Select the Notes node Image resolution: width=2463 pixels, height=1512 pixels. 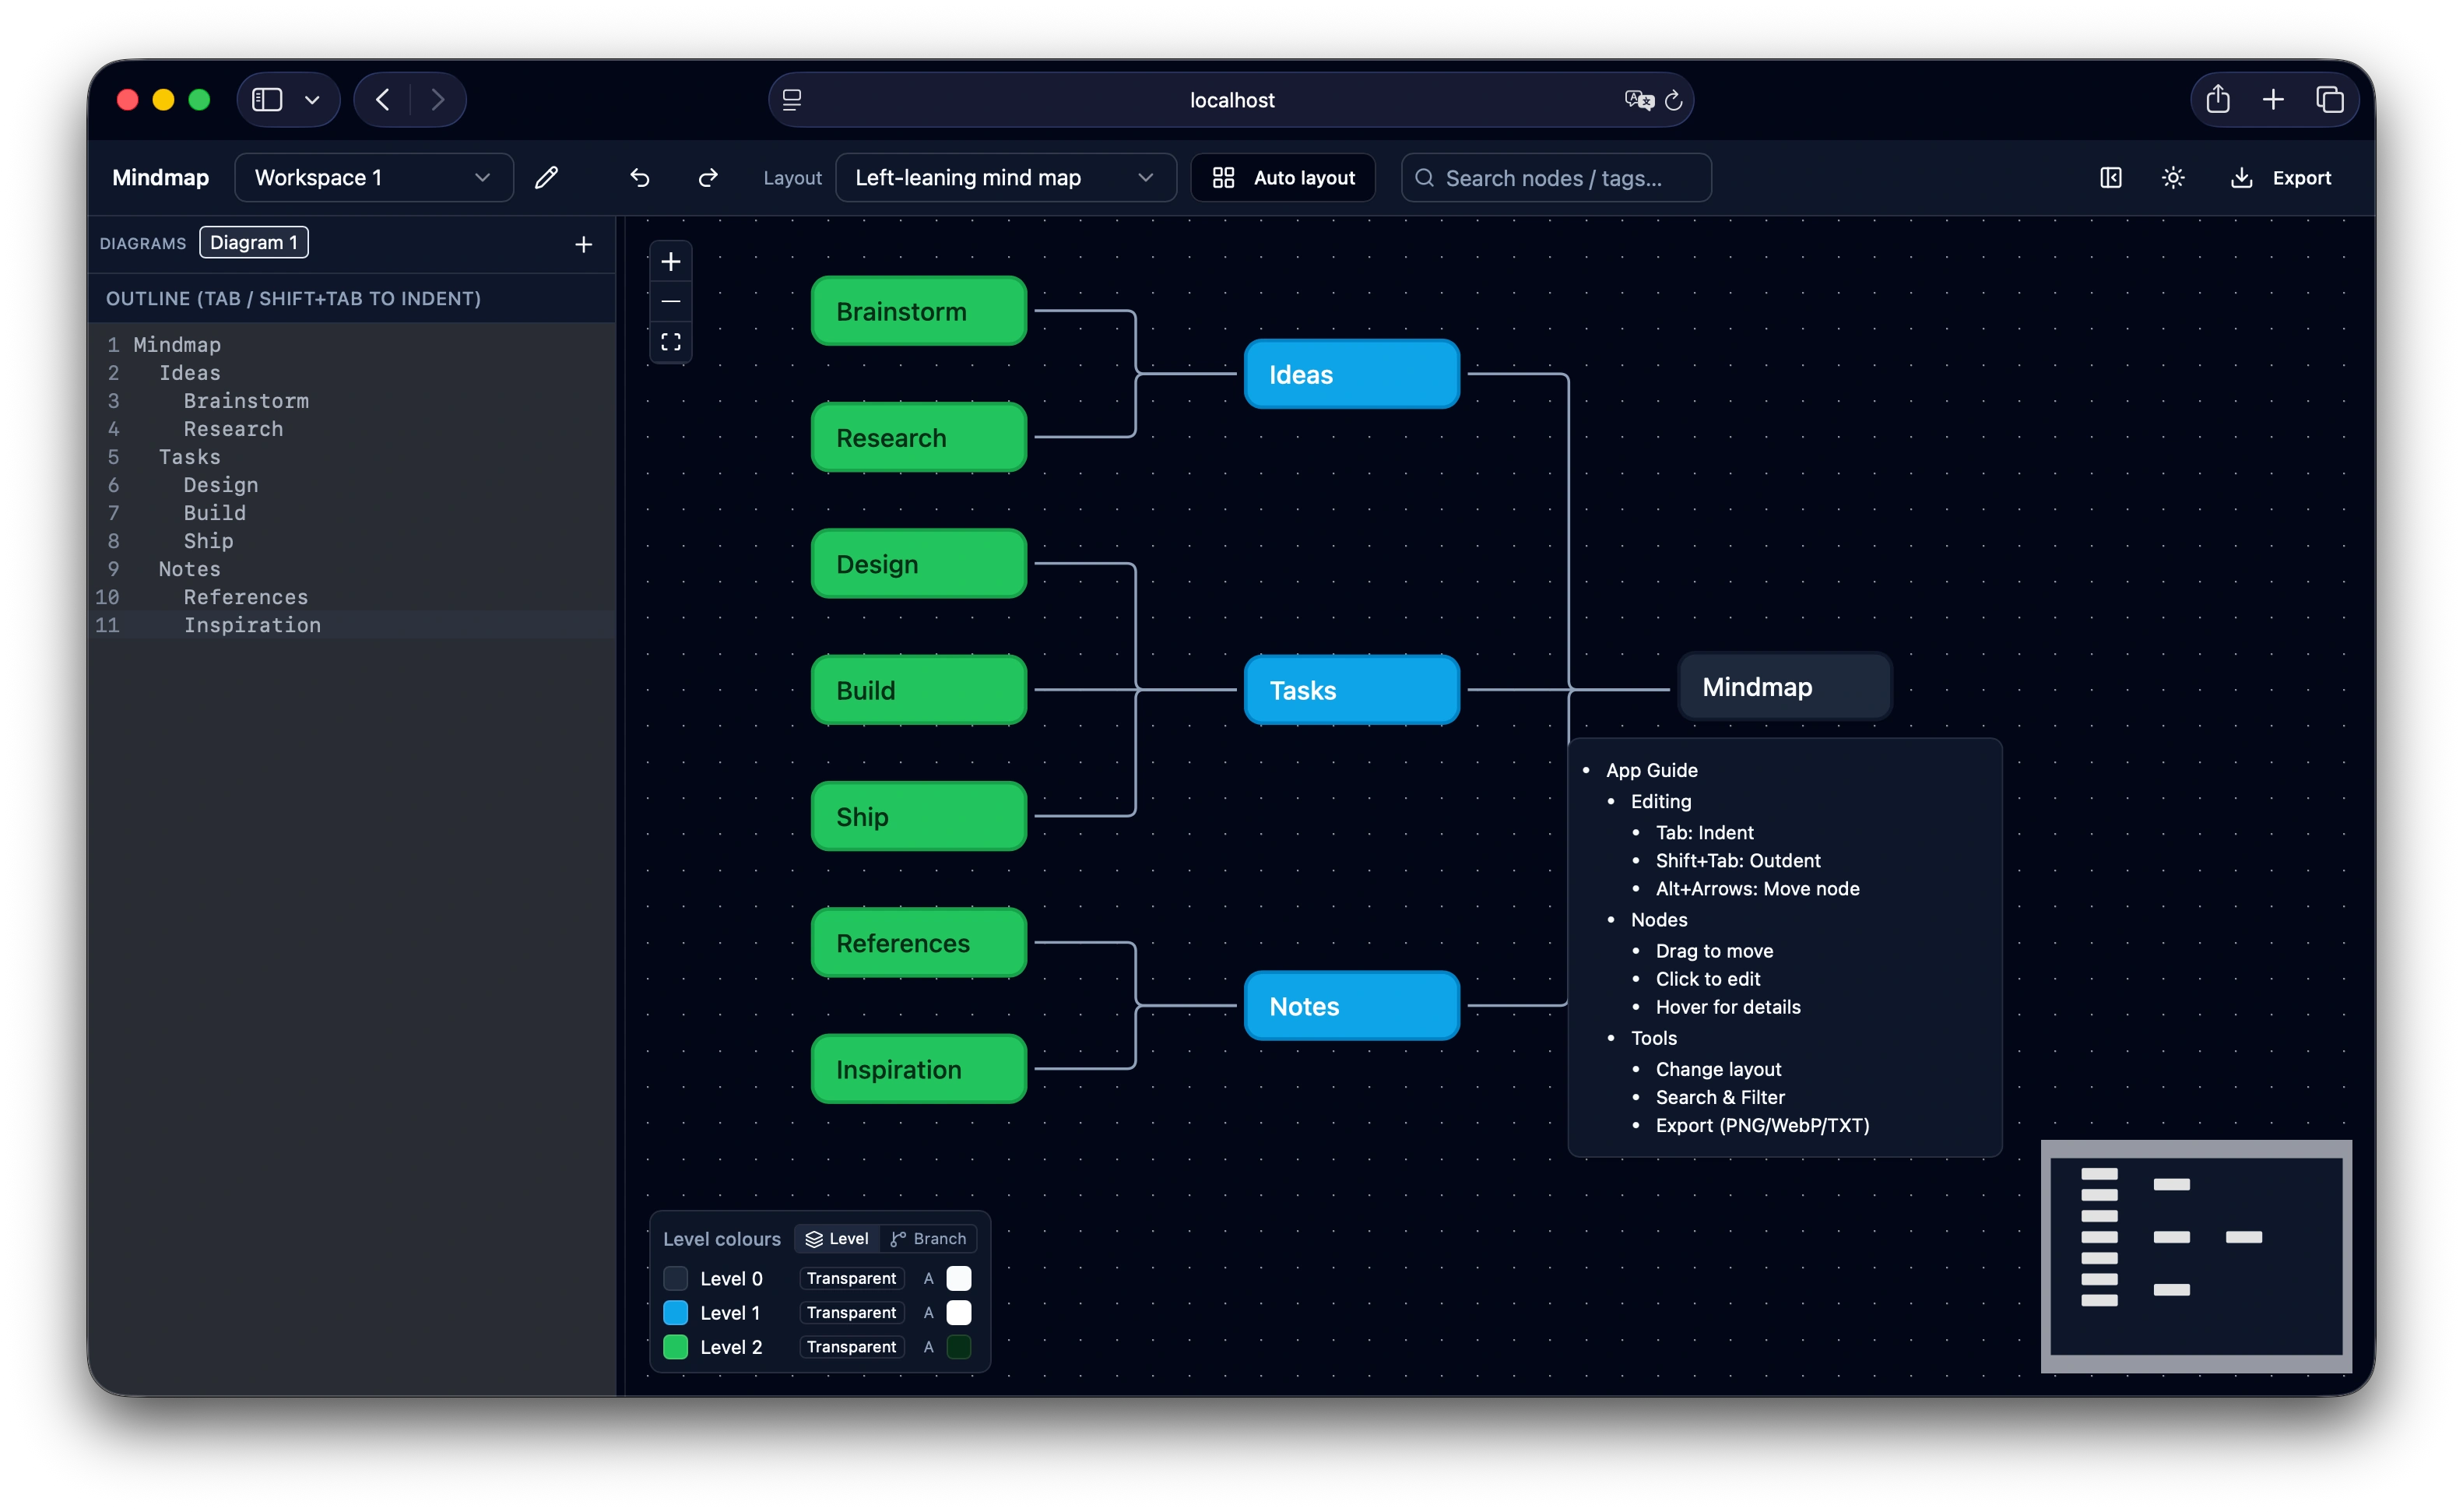pos(1351,1006)
